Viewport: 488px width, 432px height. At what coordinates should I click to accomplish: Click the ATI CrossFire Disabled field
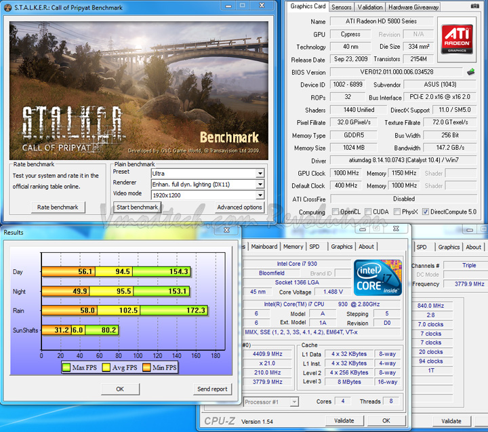pos(404,199)
